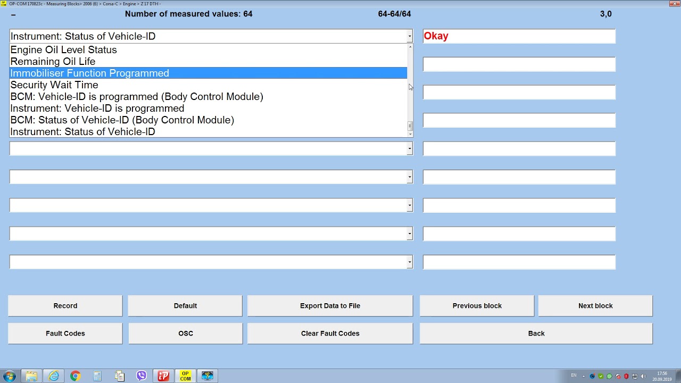Go Back to the previous screen
Viewport: 681px width, 383px height.
pos(536,334)
